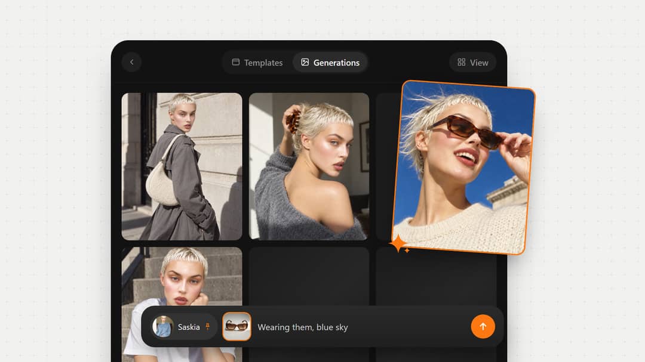Switch to the Templates tab
The height and width of the screenshot is (362, 645).
pos(257,63)
